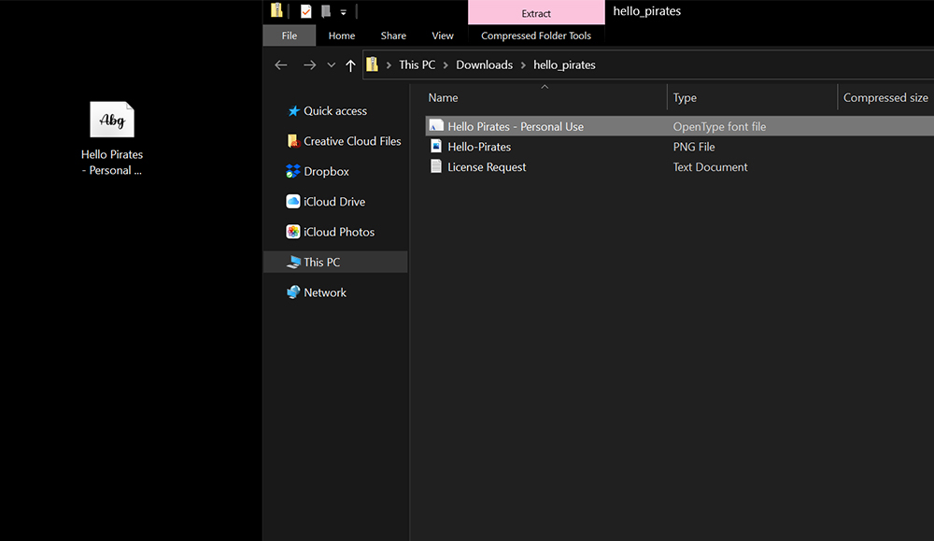Viewport: 934px width, 541px height.
Task: Select Hello Pirates - Personal Use font file
Action: [x=516, y=126]
